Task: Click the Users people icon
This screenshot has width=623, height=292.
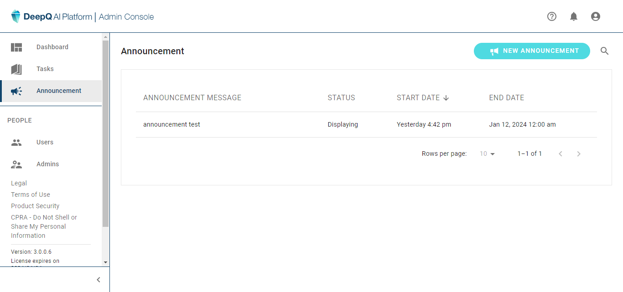Action: (16, 143)
